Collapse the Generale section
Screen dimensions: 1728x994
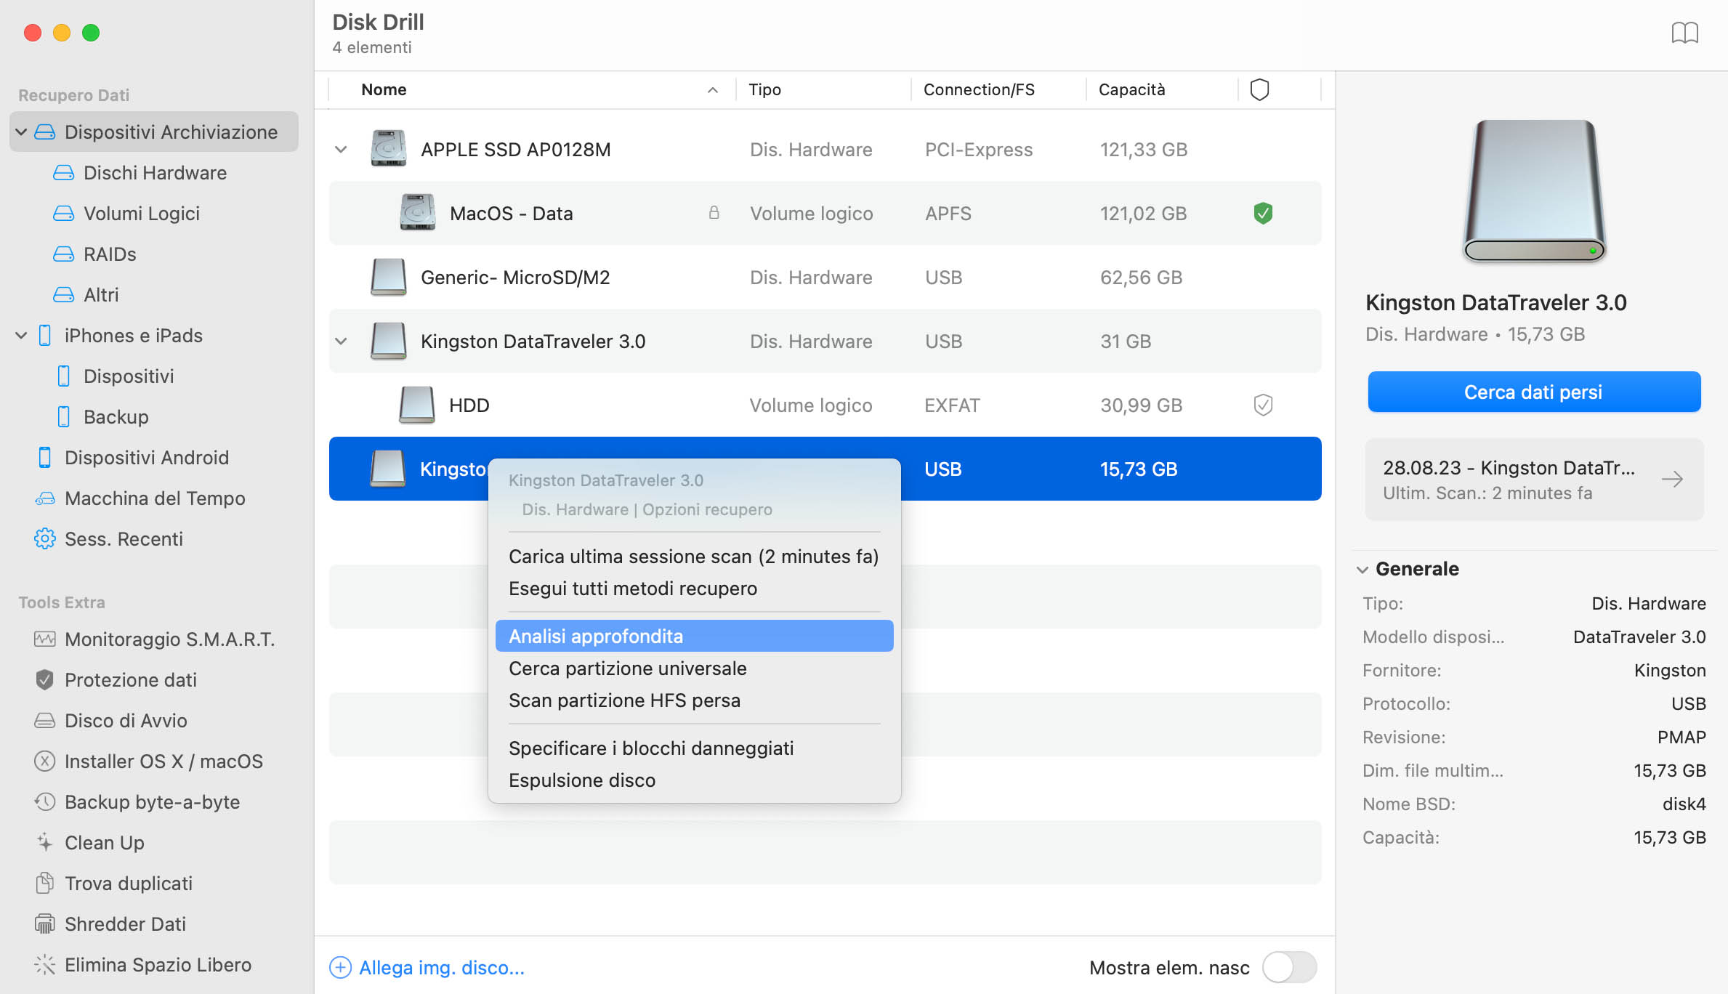(x=1362, y=570)
